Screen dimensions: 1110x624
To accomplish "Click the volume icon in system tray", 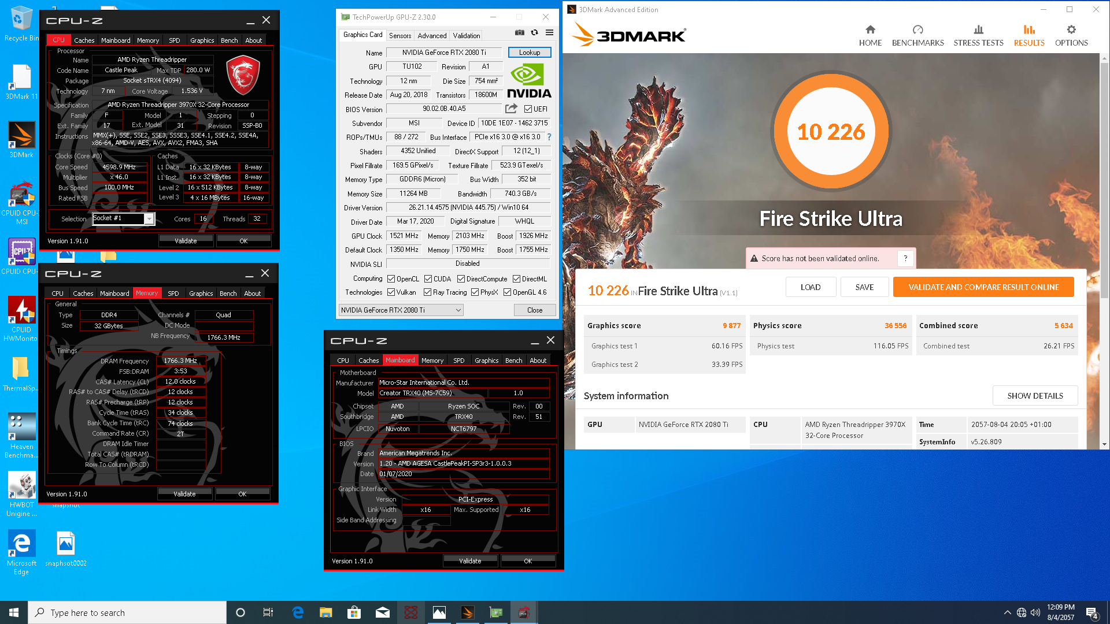I will point(1035,612).
